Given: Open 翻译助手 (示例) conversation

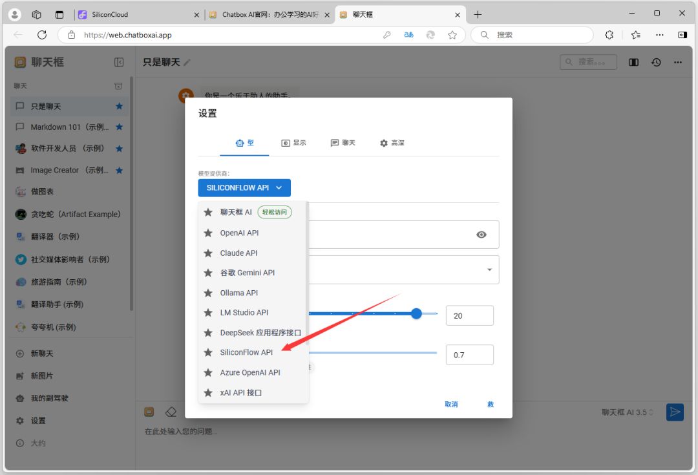Looking at the screenshot, I should click(x=69, y=304).
